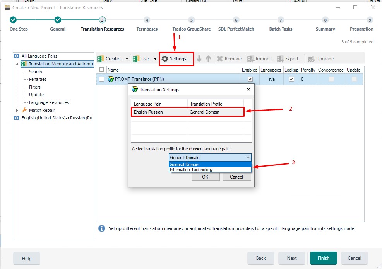Select the Penalties tree item

click(38, 79)
